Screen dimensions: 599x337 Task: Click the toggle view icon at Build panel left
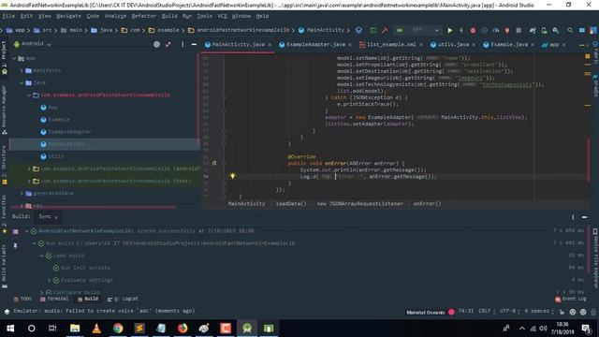coord(15,231)
